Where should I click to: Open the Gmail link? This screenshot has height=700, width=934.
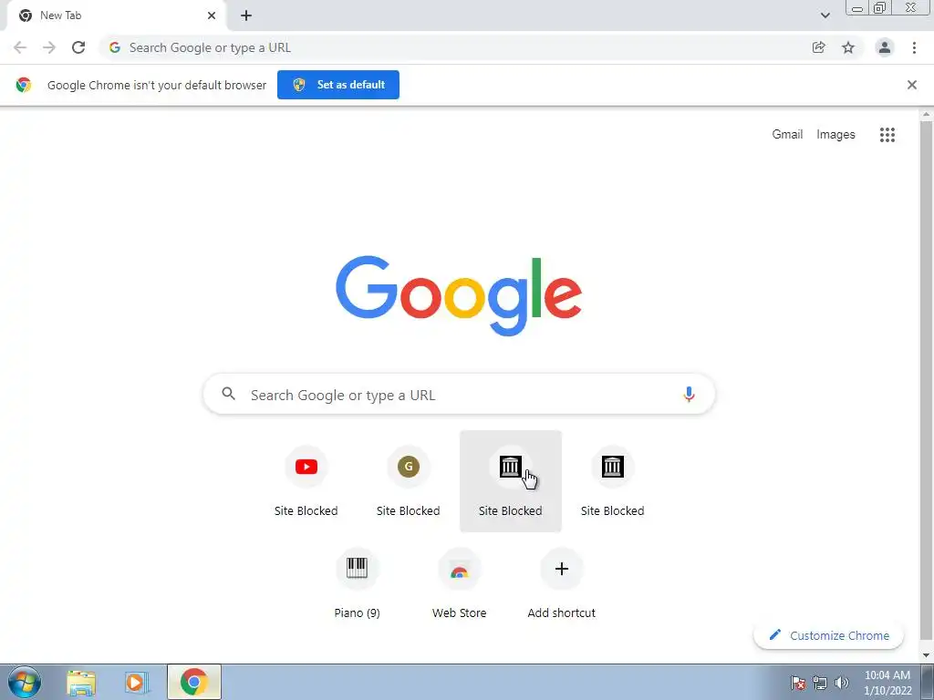coord(787,135)
